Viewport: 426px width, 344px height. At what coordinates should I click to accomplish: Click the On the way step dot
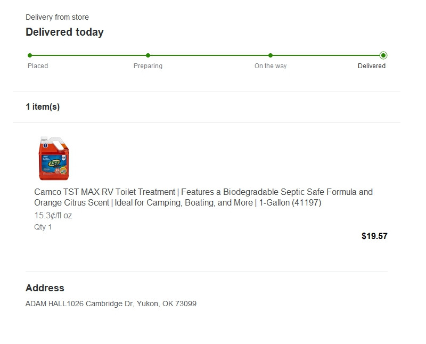(271, 55)
